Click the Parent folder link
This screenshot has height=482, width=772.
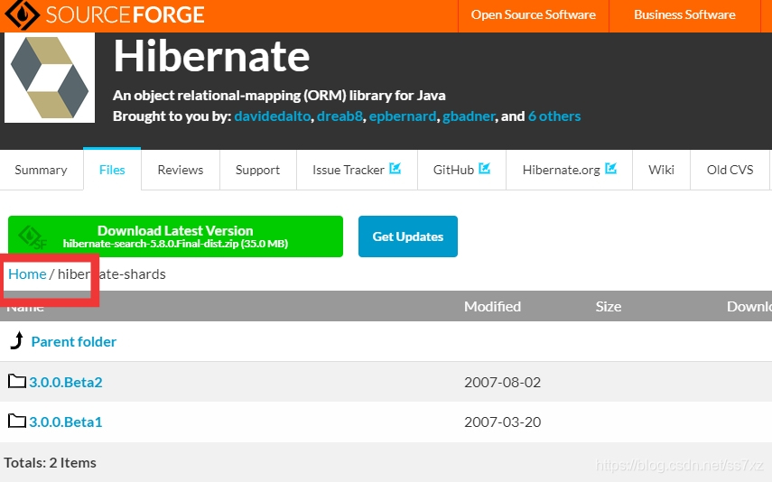74,342
